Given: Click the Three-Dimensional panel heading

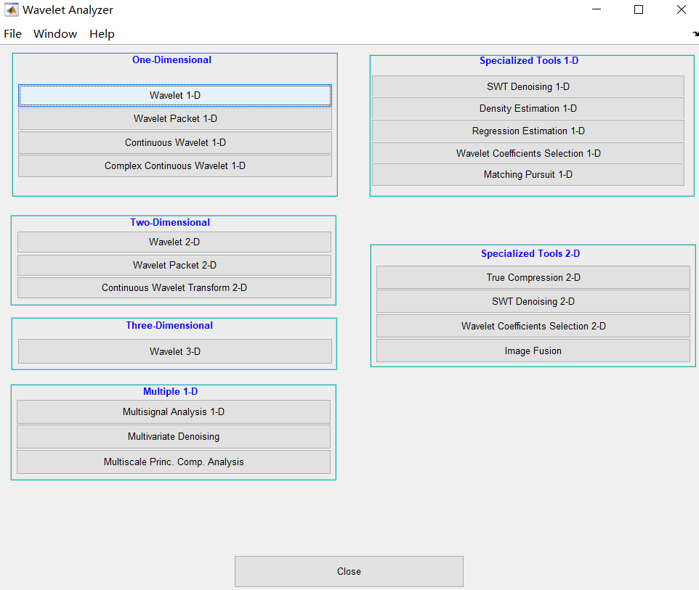Looking at the screenshot, I should [169, 326].
